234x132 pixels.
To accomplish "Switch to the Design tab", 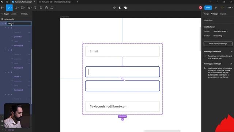I will point(206,14).
